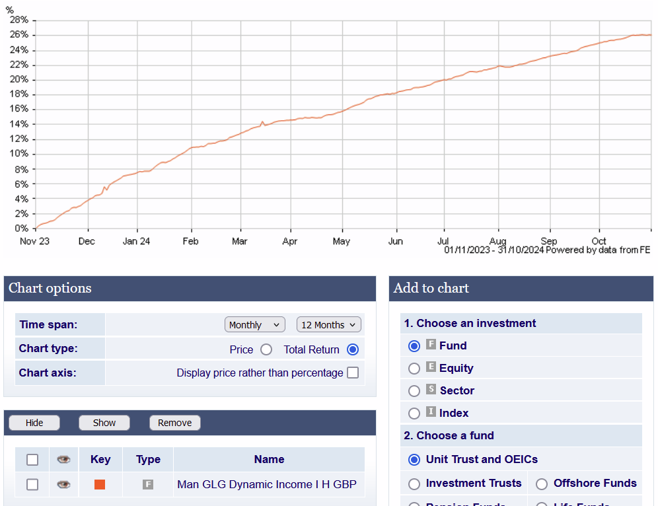Open the Monthly time span dropdown
658x506 pixels.
pos(255,324)
